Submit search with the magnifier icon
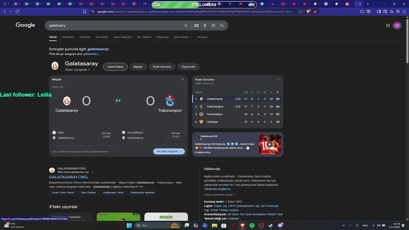The image size is (409, 230). click(x=222, y=26)
